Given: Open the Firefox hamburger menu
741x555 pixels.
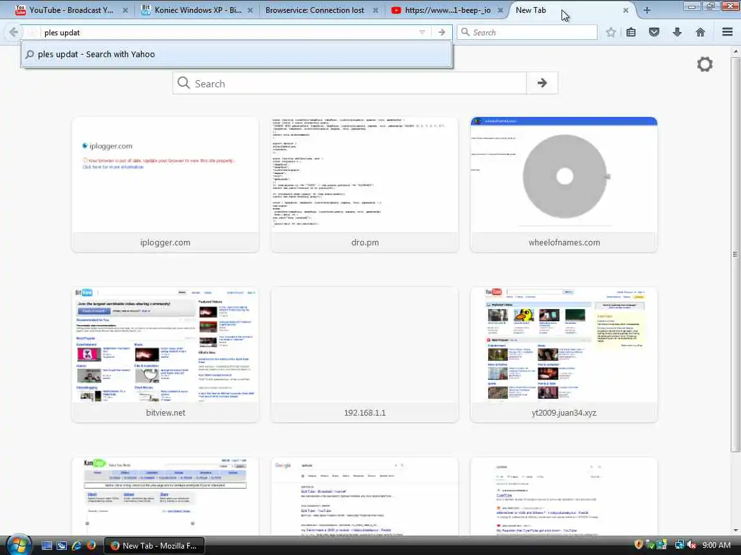Looking at the screenshot, I should click(727, 32).
